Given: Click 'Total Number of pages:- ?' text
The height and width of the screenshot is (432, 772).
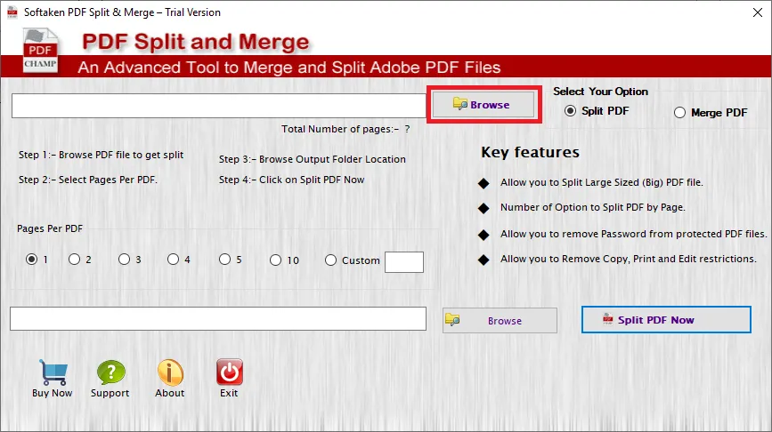Looking at the screenshot, I should coord(345,129).
